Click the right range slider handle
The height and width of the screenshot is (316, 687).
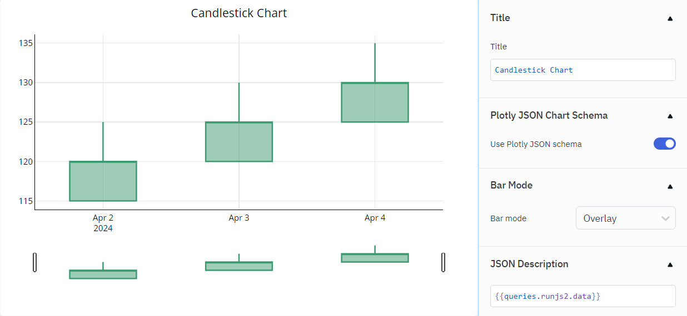(x=443, y=262)
